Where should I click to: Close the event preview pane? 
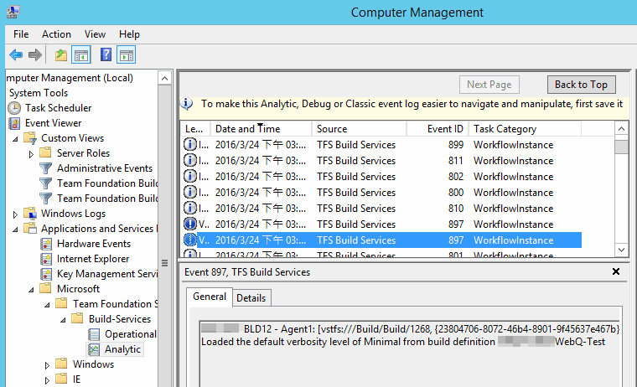pos(616,271)
